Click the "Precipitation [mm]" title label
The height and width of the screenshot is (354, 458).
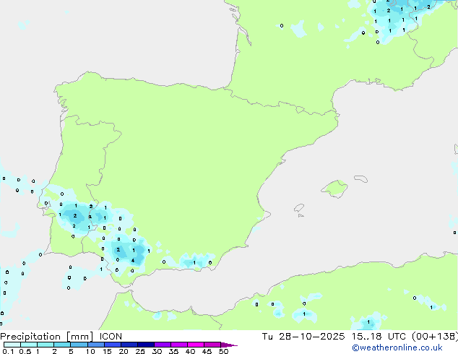coord(47,336)
